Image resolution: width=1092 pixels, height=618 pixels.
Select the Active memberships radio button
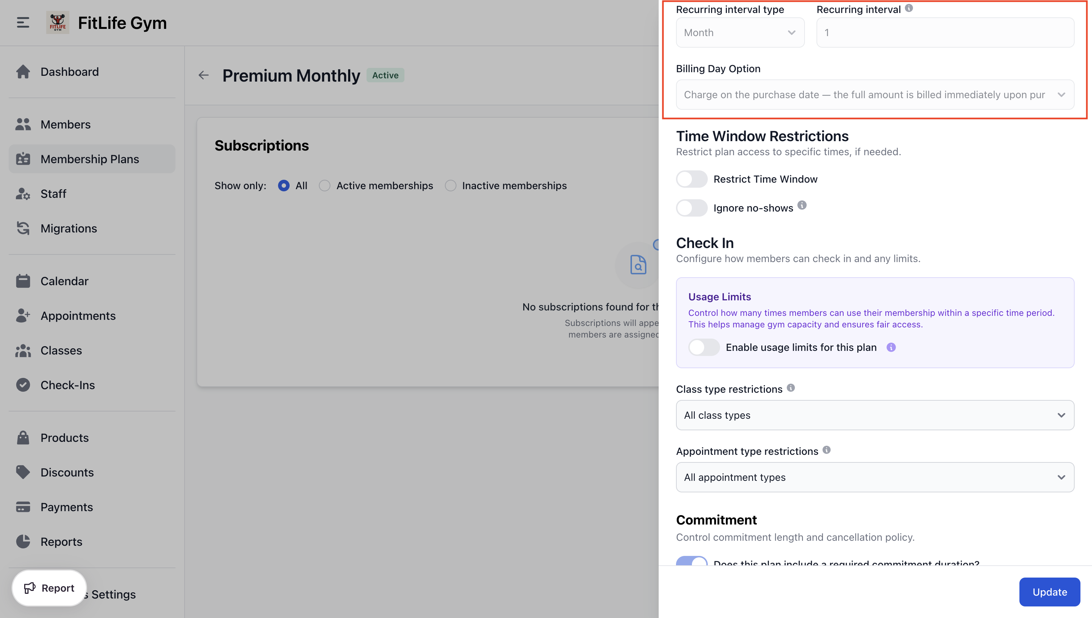[x=324, y=186]
